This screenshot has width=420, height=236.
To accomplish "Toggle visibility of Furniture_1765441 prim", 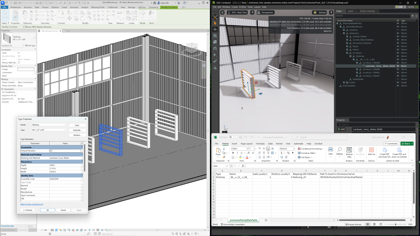I will pos(398,76).
